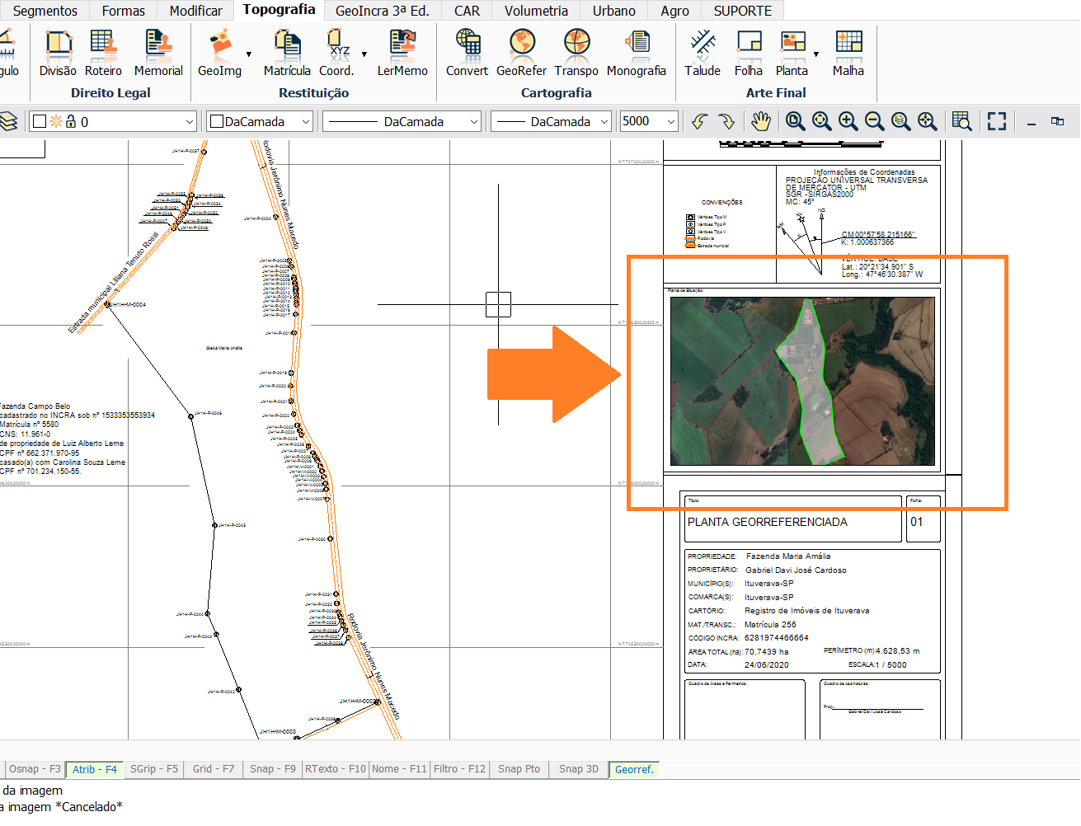The image size is (1081, 826).
Task: Open the Folha tool
Action: click(x=749, y=54)
